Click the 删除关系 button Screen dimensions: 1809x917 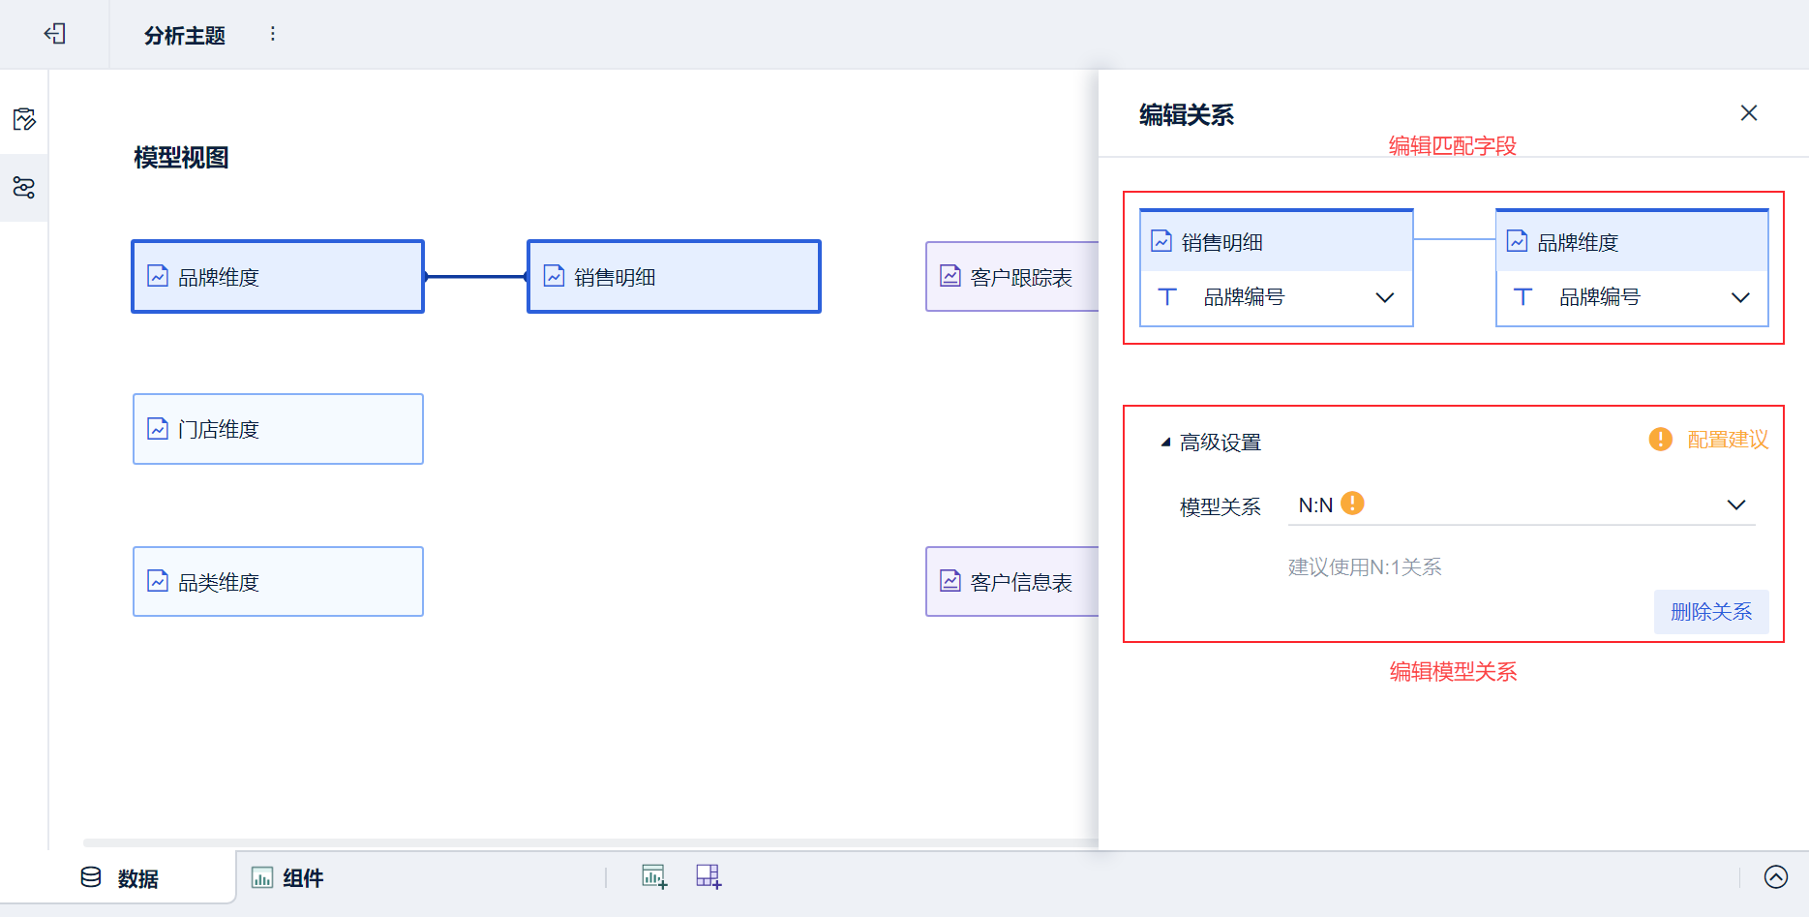click(x=1710, y=612)
